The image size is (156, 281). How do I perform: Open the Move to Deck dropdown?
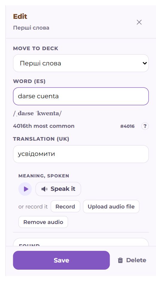(x=81, y=63)
